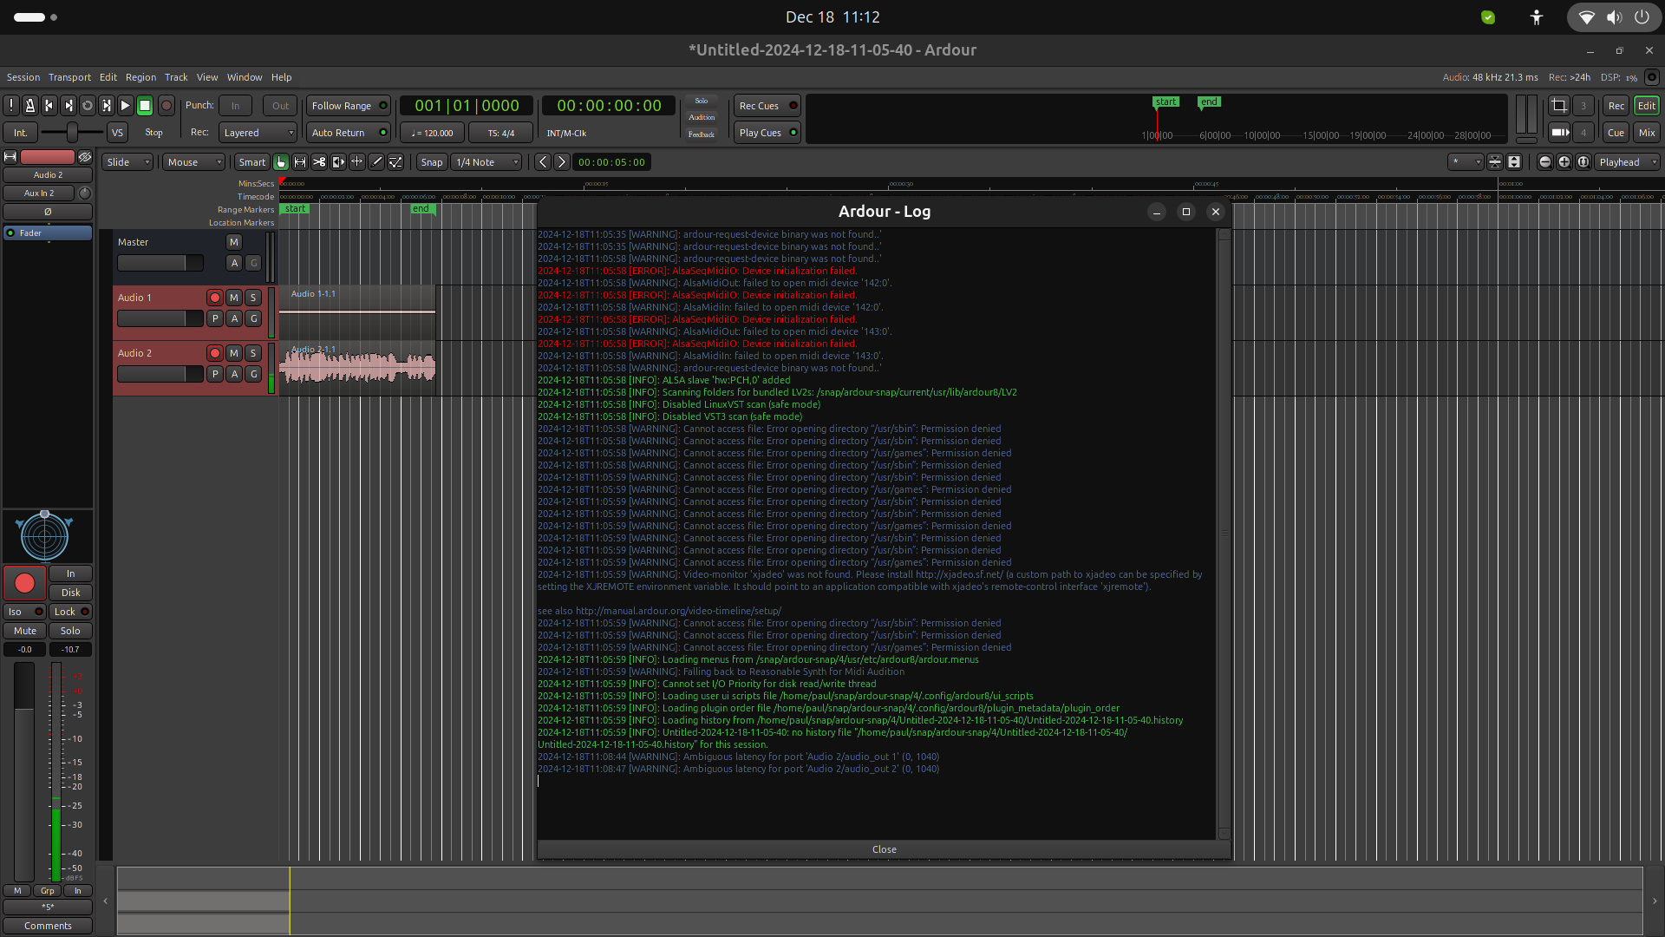The width and height of the screenshot is (1665, 937).
Task: Click Close button in Log window
Action: pos(884,849)
